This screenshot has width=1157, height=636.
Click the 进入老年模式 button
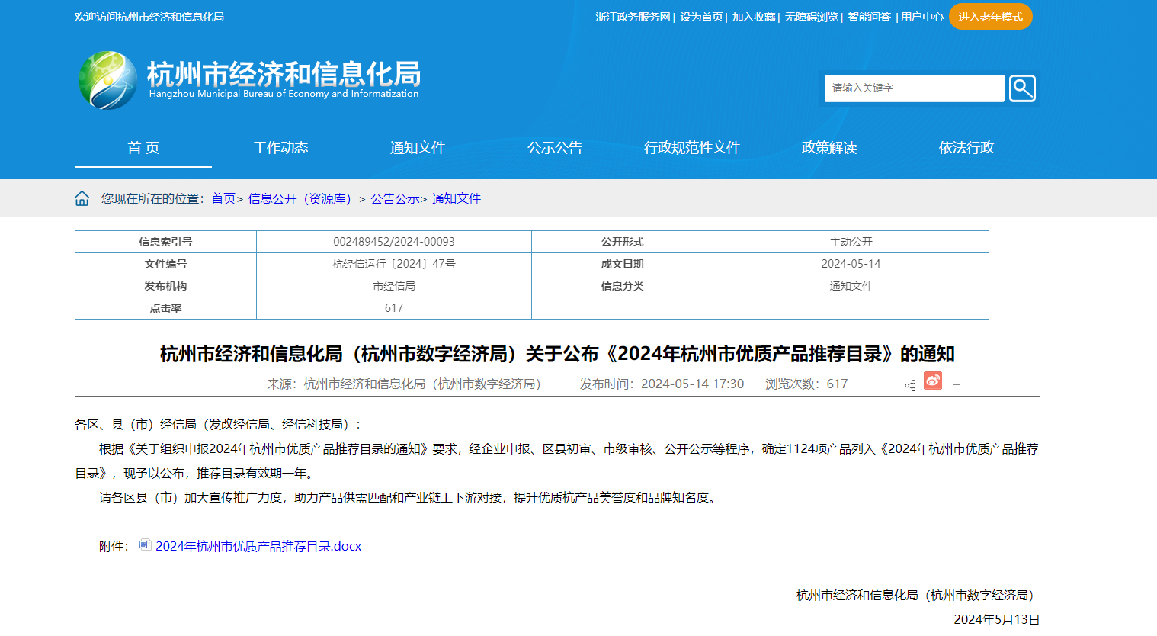(991, 17)
